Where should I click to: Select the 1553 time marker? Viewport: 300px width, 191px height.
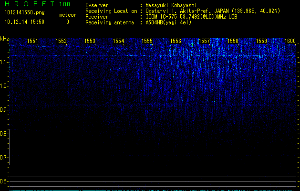(90, 41)
